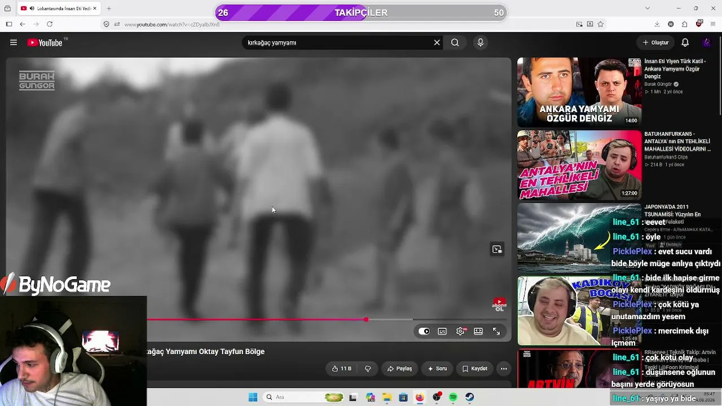Run the search with the magnifier button
The height and width of the screenshot is (406, 722).
pyautogui.click(x=455, y=42)
